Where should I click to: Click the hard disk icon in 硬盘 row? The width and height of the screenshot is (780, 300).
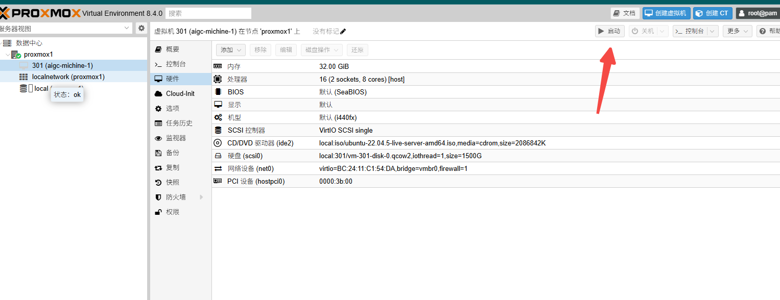tap(218, 156)
